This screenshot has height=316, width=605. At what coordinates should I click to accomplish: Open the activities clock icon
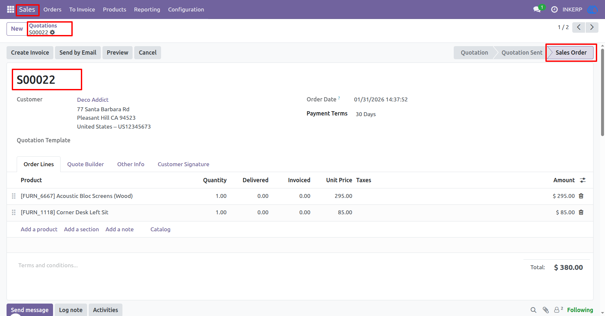coord(554,9)
